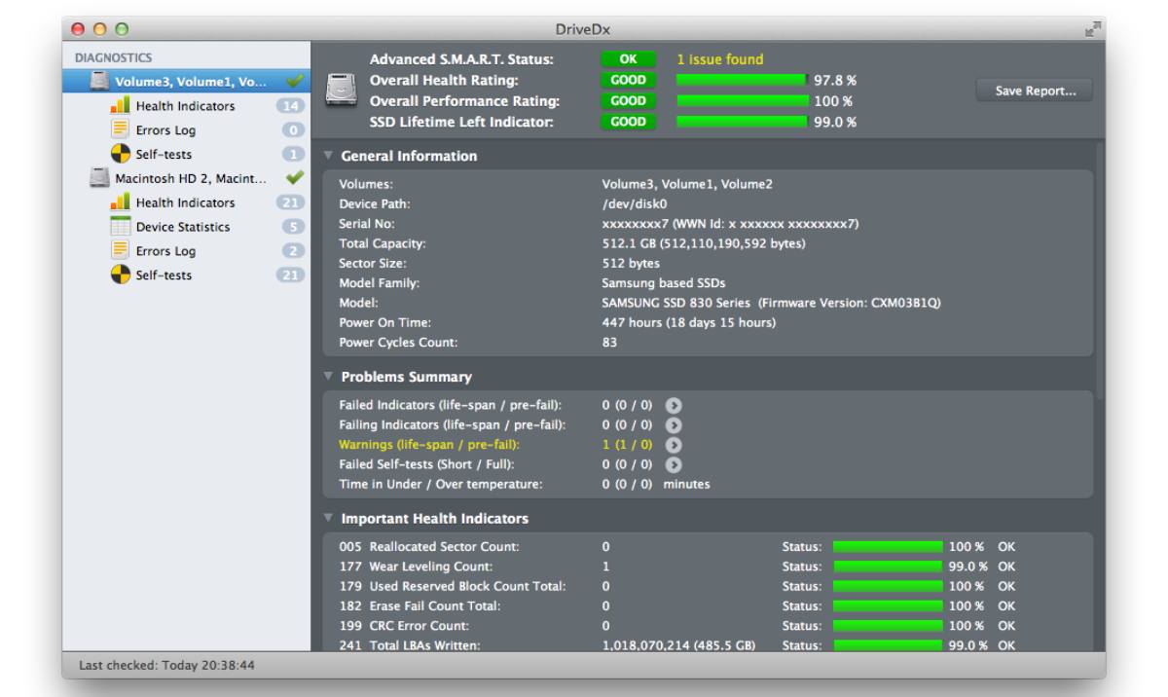Open details arrow for Warnings row

tap(673, 445)
